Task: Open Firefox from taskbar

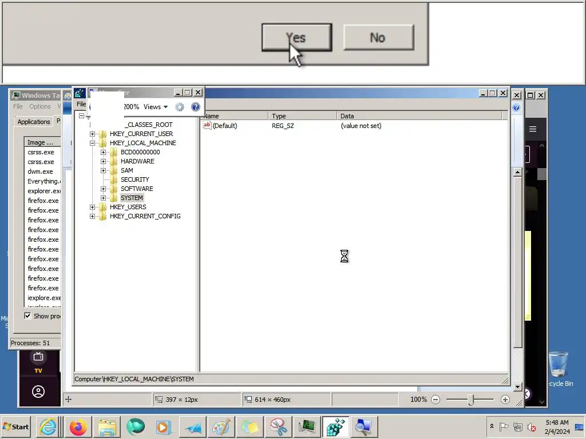Action: [x=78, y=426]
